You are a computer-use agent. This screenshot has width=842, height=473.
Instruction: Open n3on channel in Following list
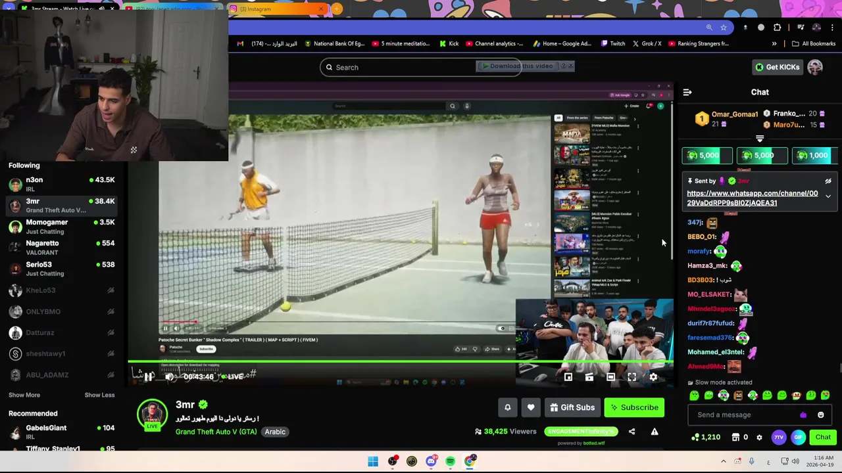tap(62, 184)
